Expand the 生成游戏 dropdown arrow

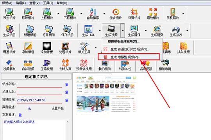pyautogui.click(x=187, y=31)
